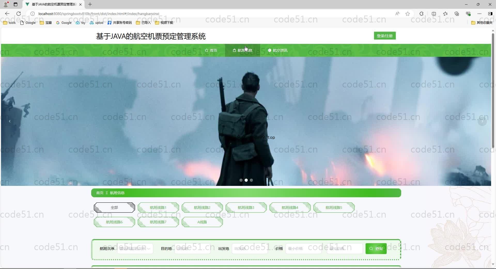The image size is (496, 269).
Task: Toggle the browser sidebar icon
Action: [x=490, y=14]
